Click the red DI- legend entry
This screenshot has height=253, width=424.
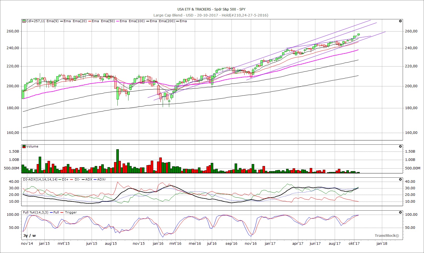(x=75, y=179)
